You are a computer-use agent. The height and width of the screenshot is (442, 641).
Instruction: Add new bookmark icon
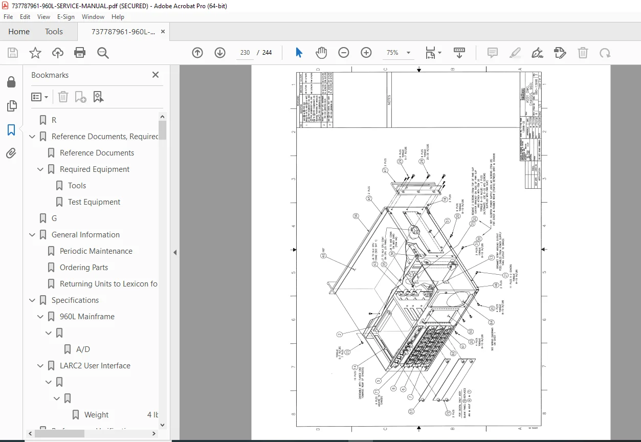[x=80, y=97]
